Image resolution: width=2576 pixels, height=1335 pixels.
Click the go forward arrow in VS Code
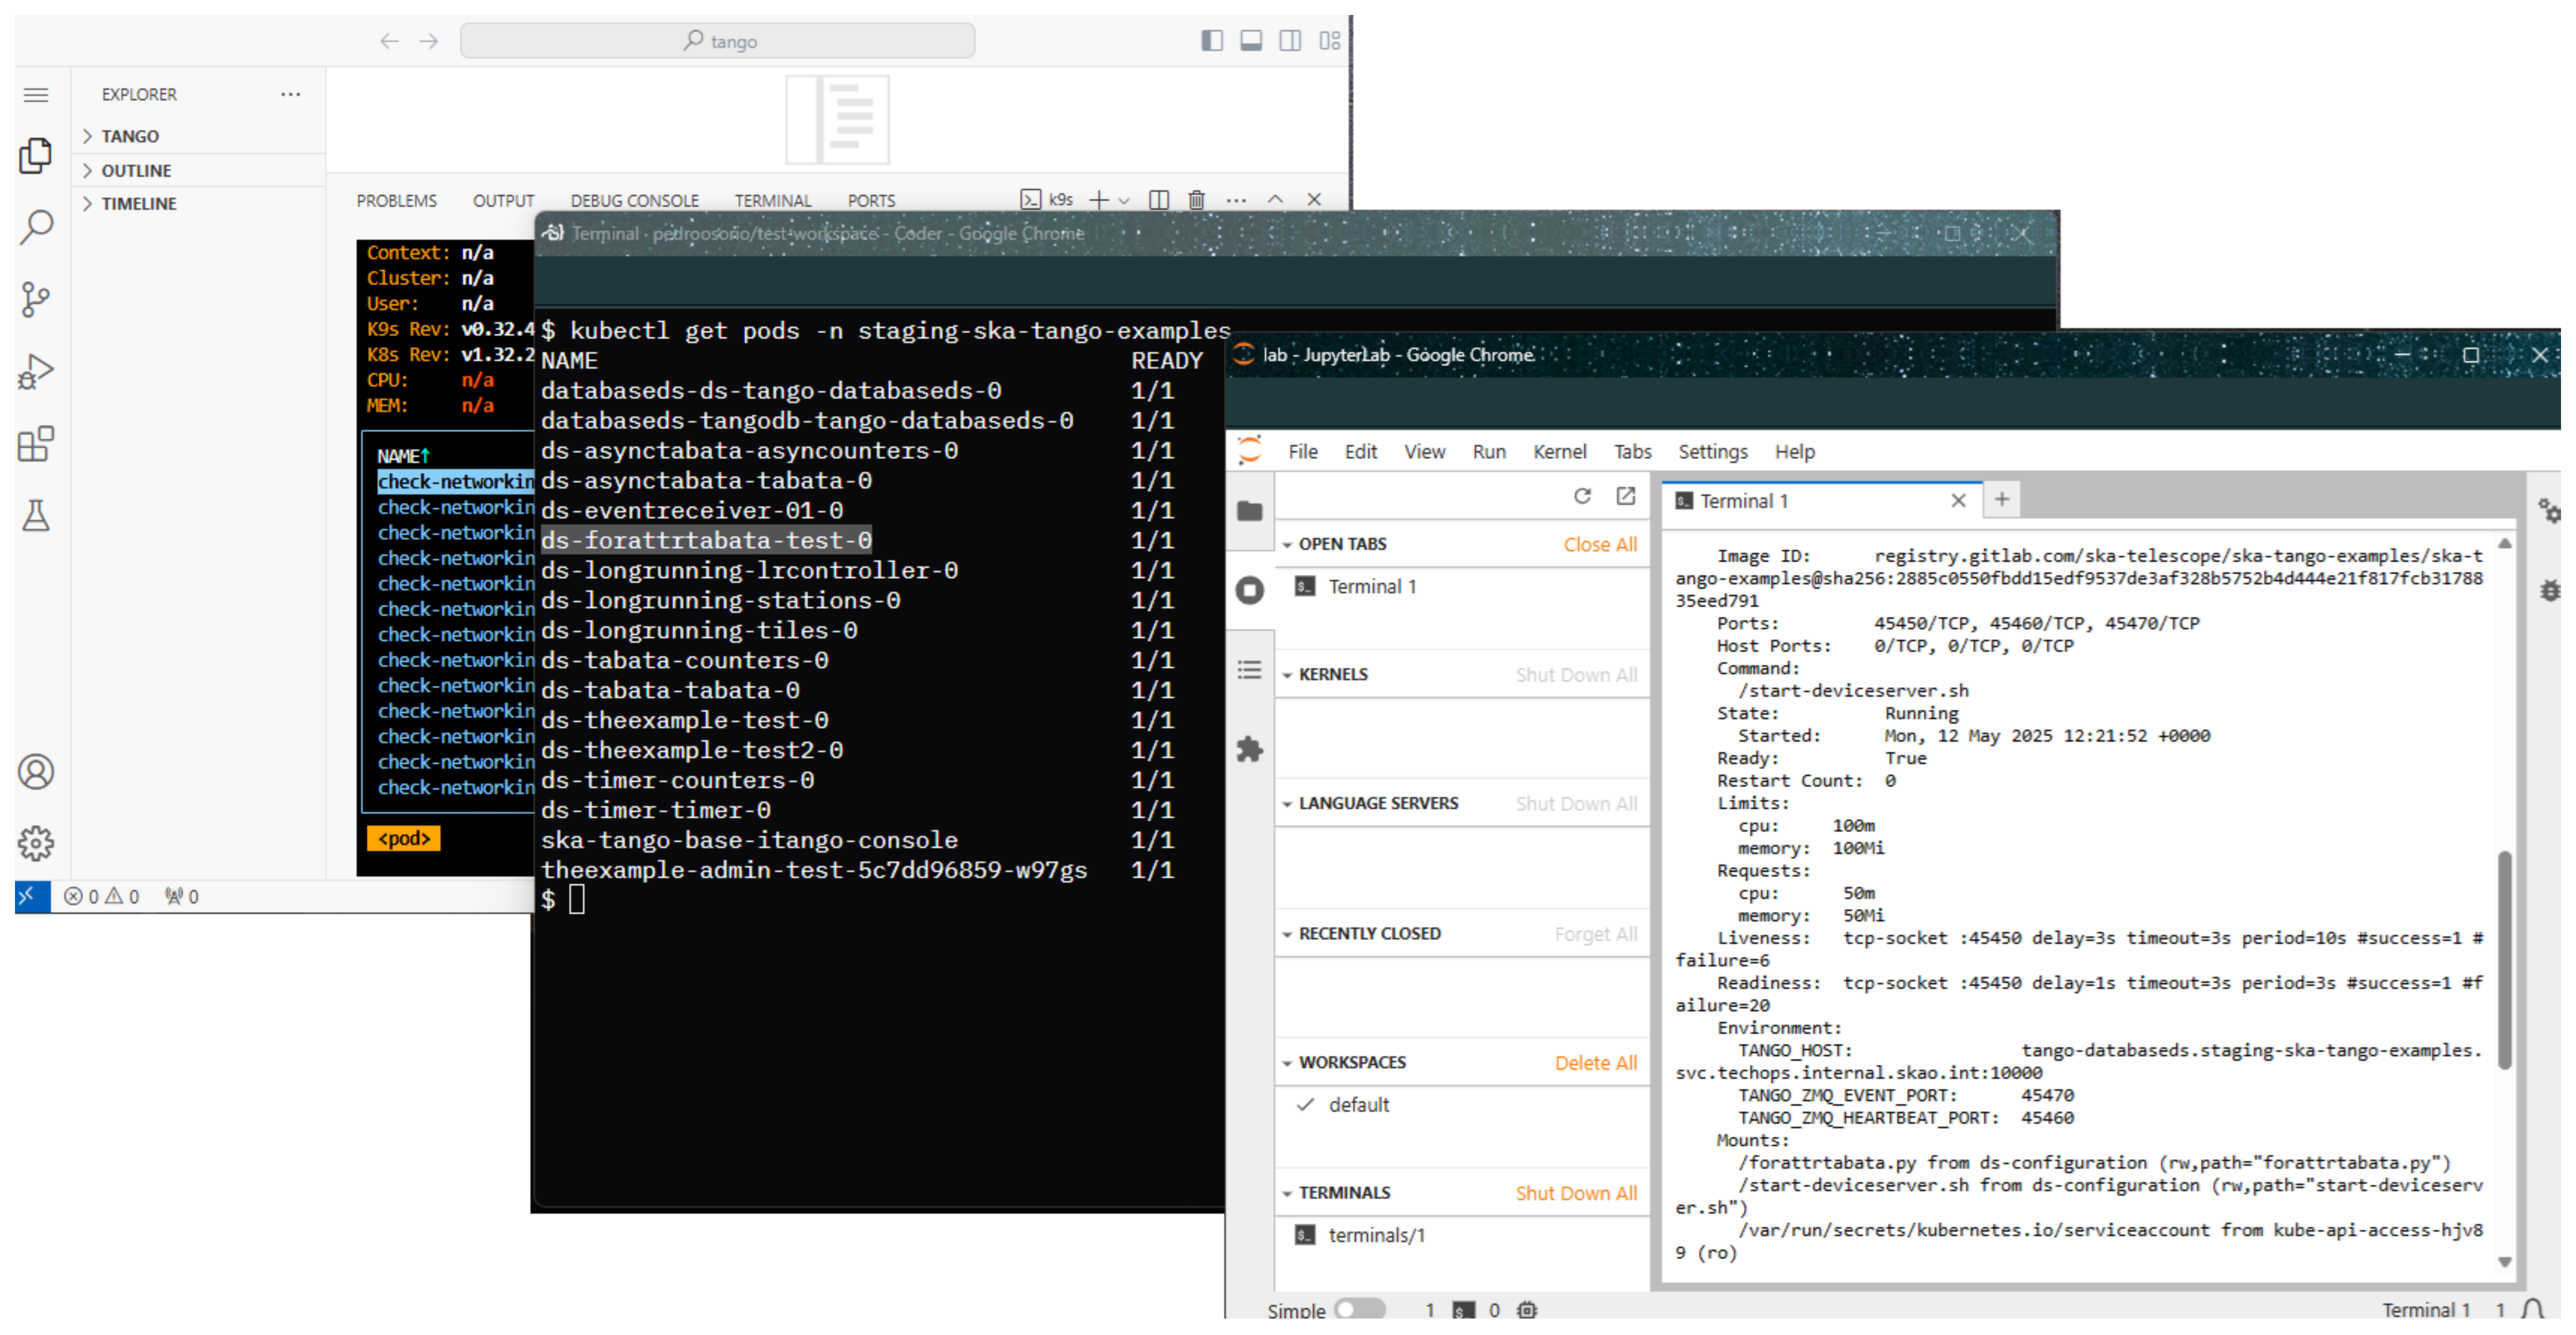(429, 41)
